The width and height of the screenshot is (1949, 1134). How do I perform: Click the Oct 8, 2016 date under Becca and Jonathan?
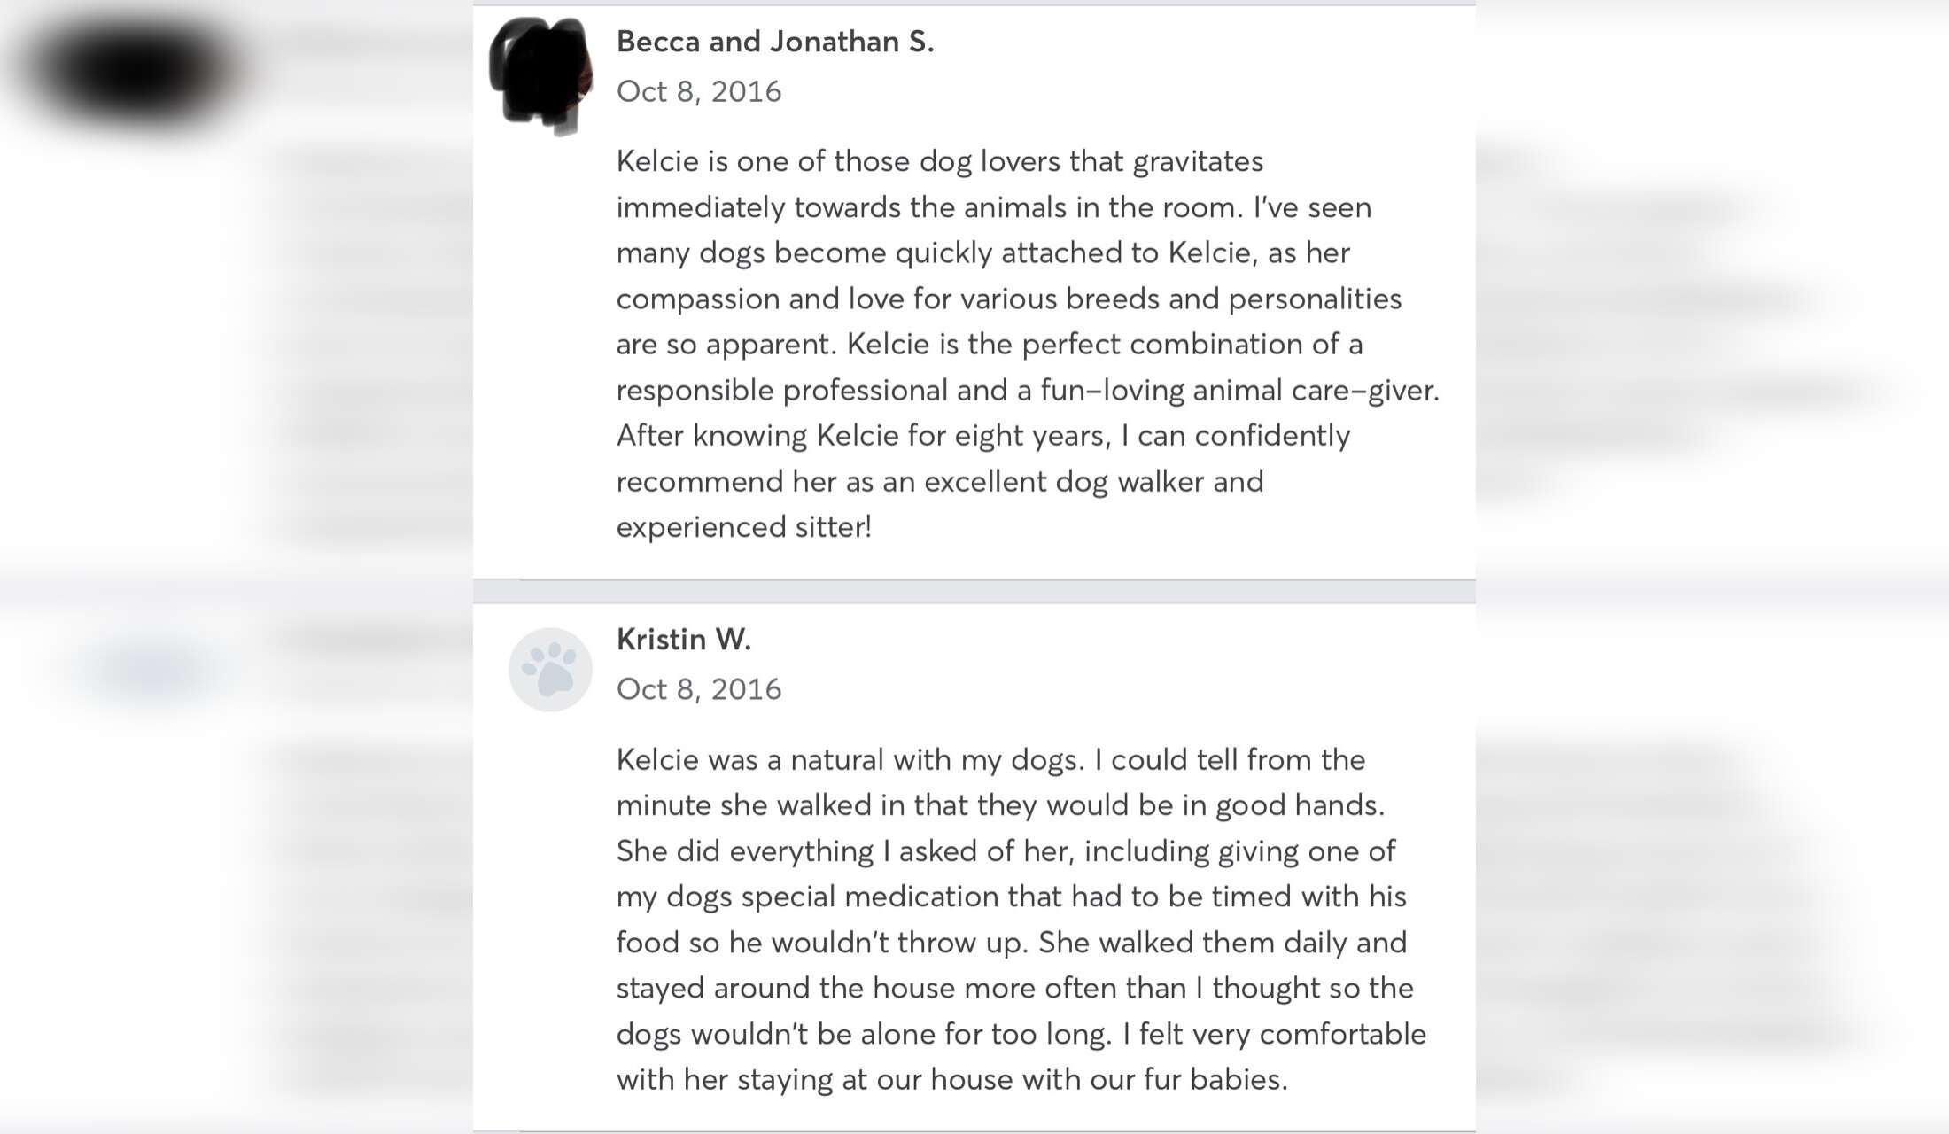pos(699,91)
